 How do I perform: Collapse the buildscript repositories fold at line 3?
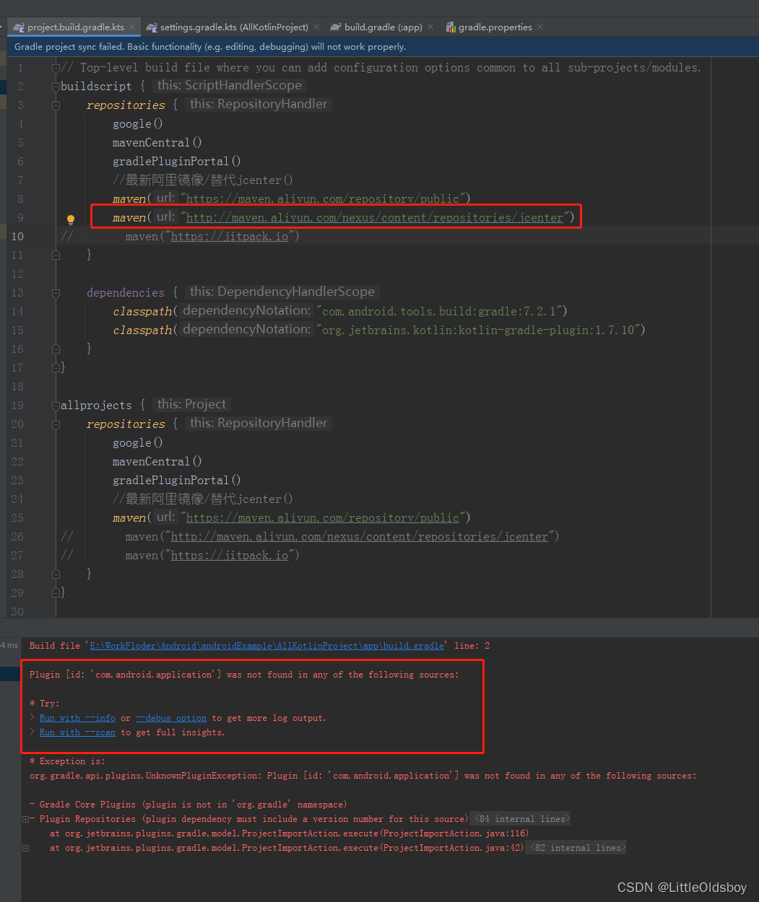56,105
